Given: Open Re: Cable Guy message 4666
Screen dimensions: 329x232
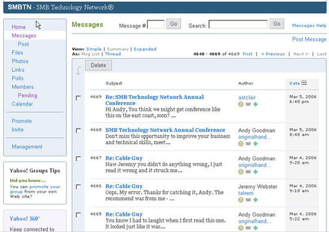Looking at the screenshot, I should pyautogui.click(x=124, y=186).
